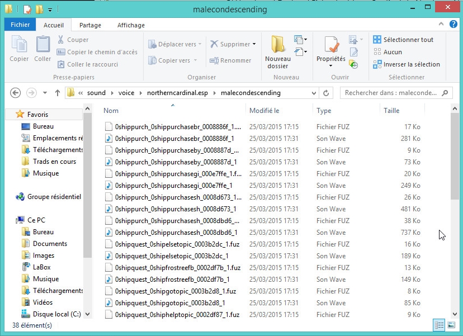Click the Coller clipboard icon
463x336 pixels.
pos(43,44)
